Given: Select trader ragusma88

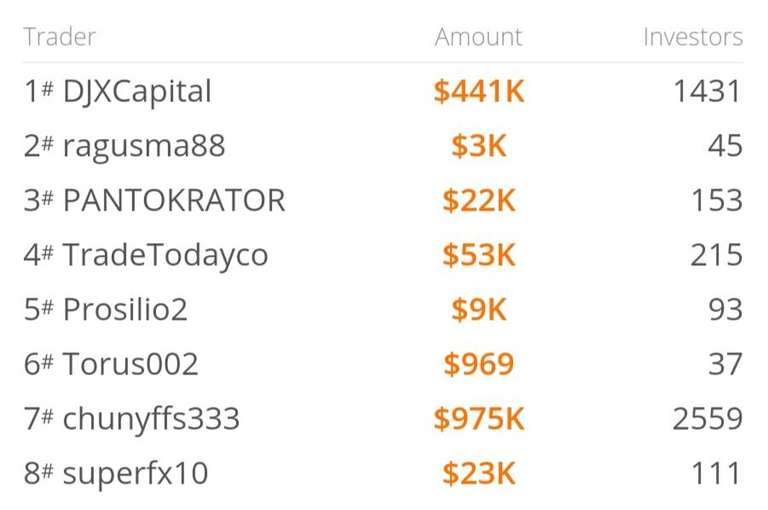Looking at the screenshot, I should [144, 146].
